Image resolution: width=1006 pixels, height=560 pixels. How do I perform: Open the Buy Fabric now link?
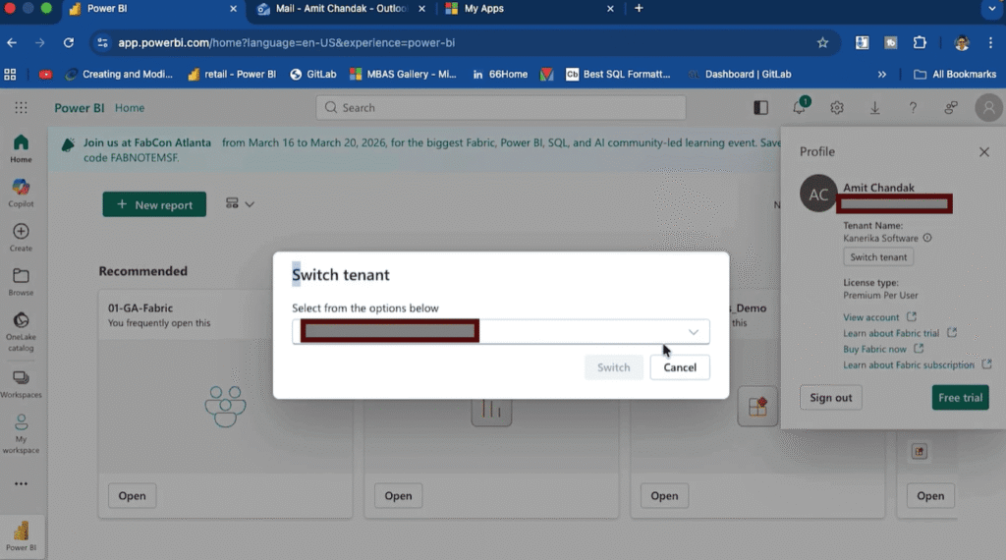point(883,350)
